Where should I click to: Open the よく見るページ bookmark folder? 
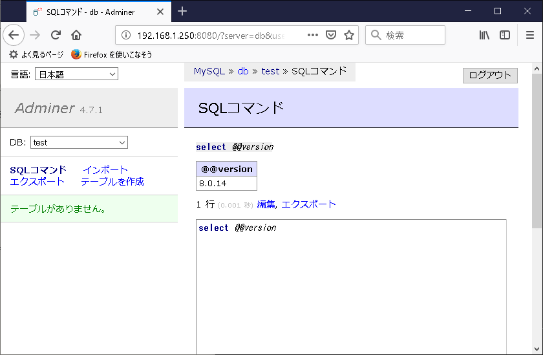click(x=36, y=54)
